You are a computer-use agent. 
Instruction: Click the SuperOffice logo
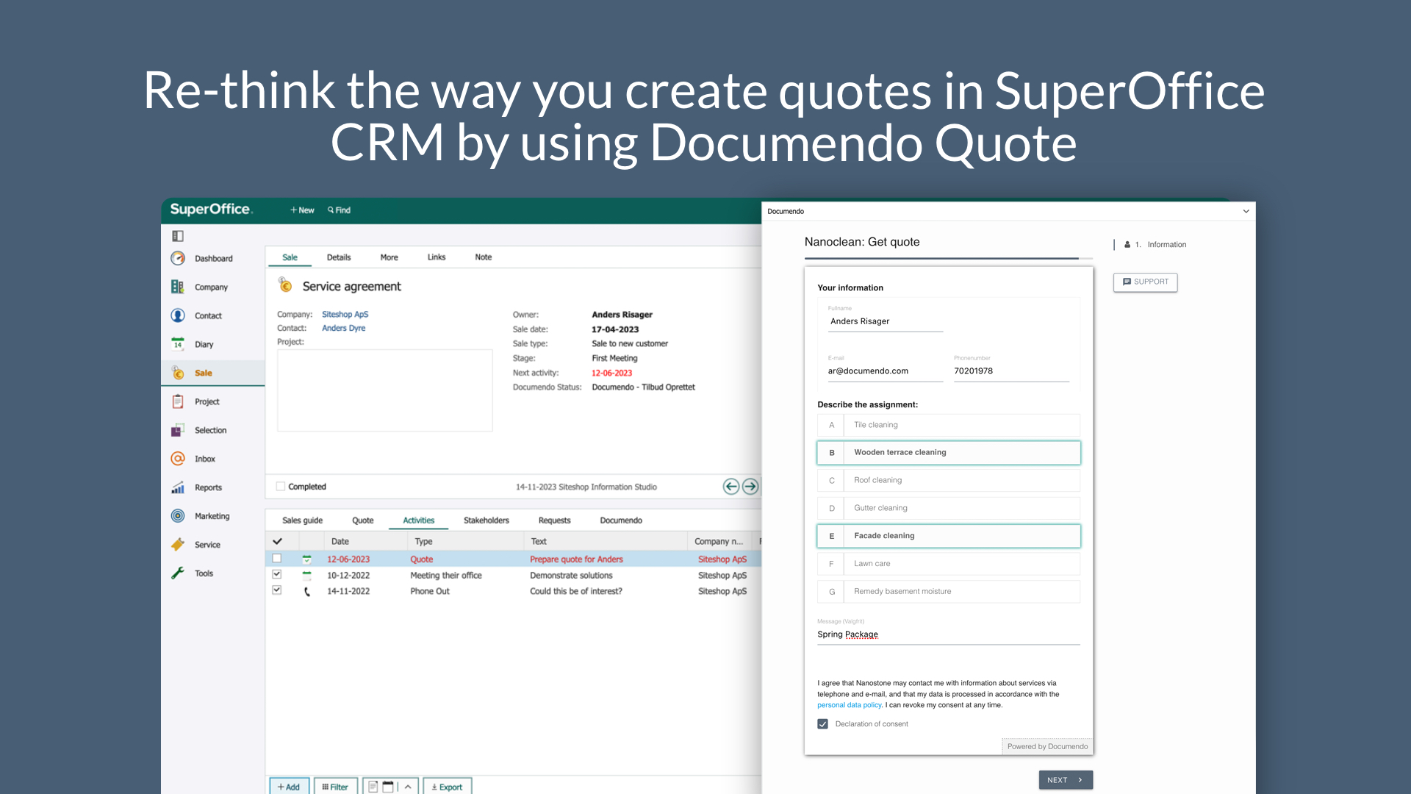pyautogui.click(x=212, y=210)
